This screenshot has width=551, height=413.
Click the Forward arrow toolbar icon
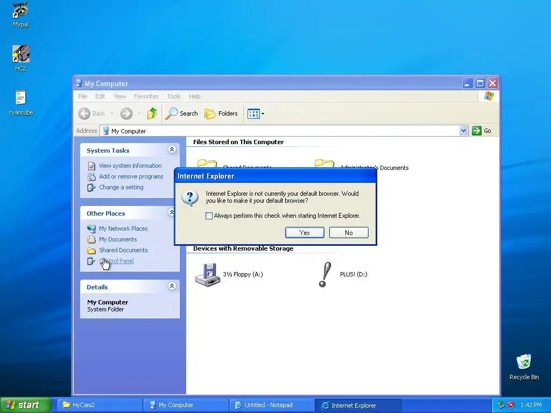pyautogui.click(x=126, y=113)
